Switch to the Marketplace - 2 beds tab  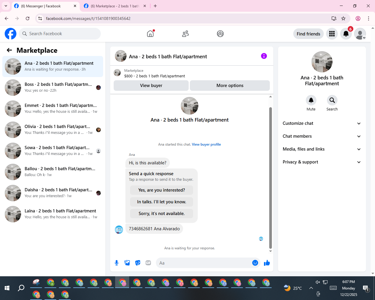(115, 6)
